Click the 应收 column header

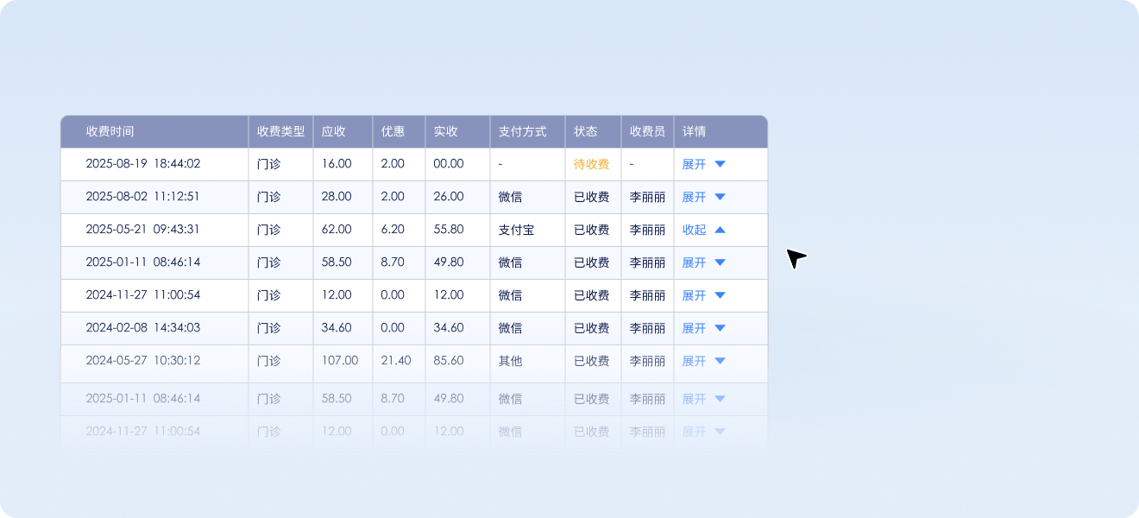(333, 131)
